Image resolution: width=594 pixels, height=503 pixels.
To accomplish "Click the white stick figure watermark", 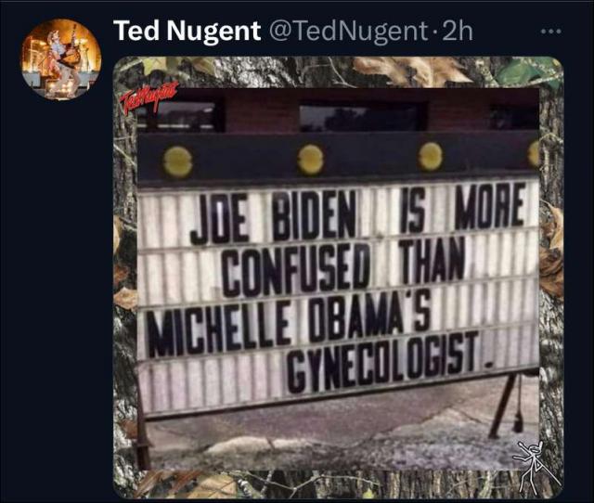I will point(536,467).
